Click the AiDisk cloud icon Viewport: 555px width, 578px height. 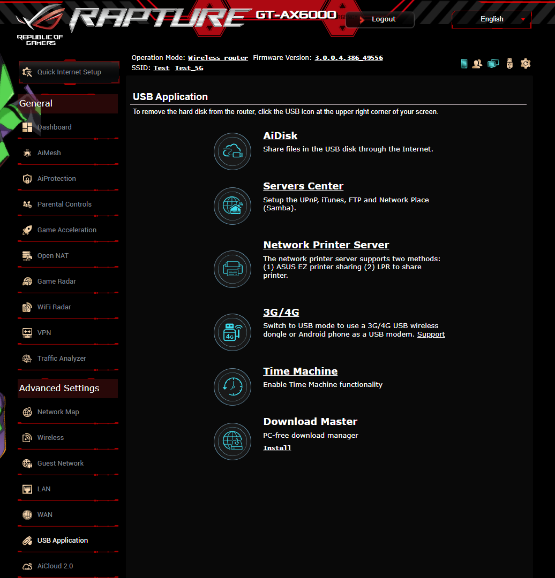[232, 151]
